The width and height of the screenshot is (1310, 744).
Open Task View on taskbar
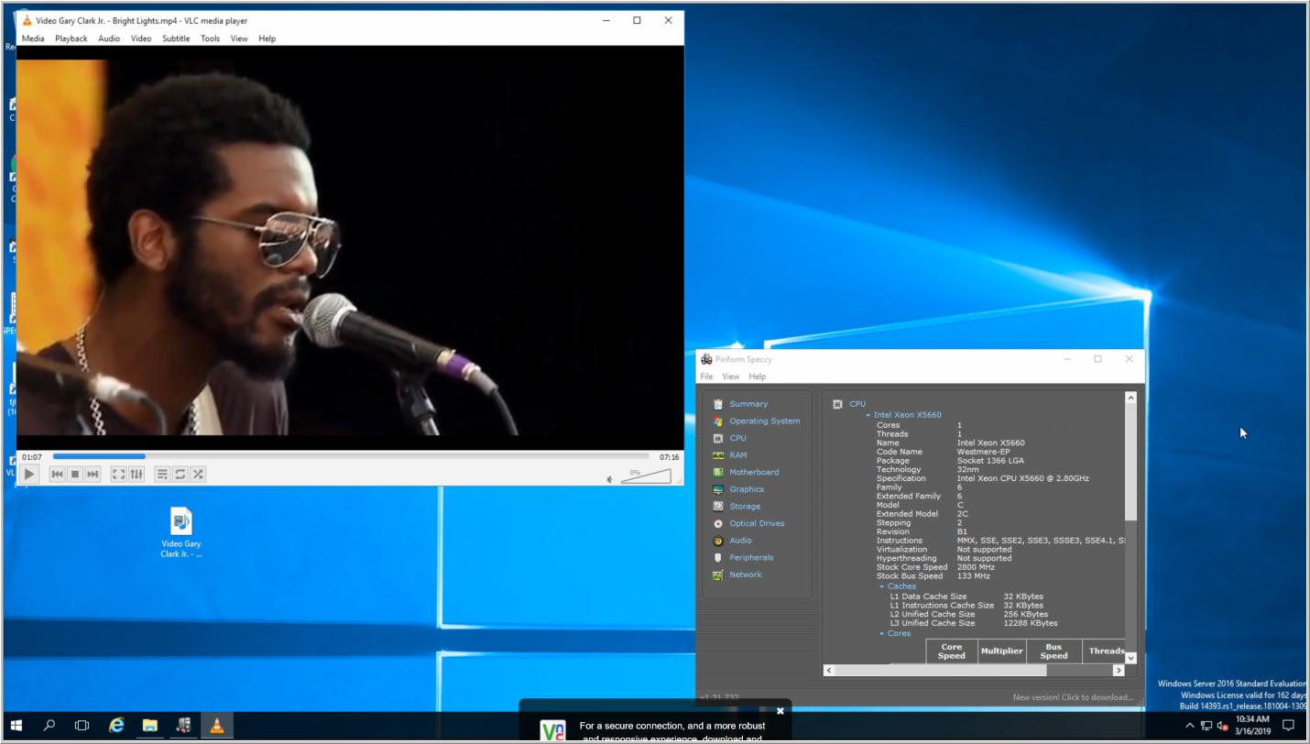click(82, 726)
